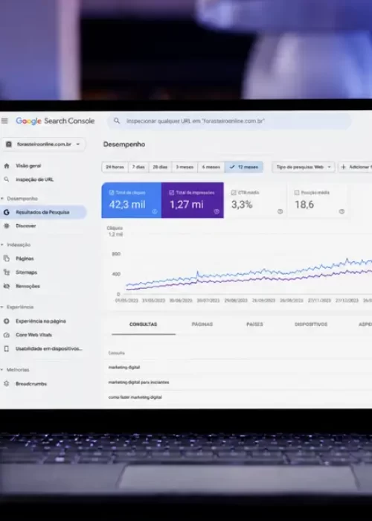Enable the Posição média checkbox

pyautogui.click(x=297, y=192)
